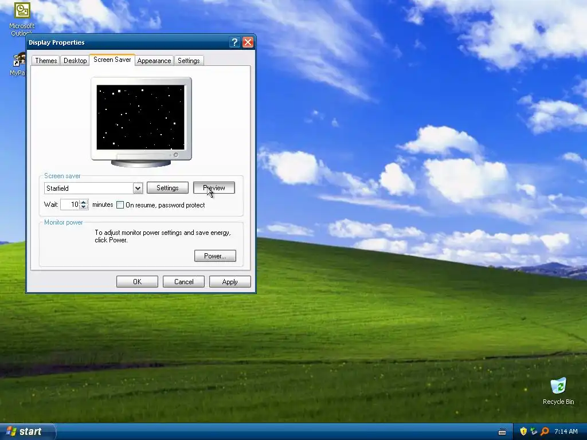This screenshot has height=440, width=587.
Task: Open the Settings tab
Action: tap(189, 61)
